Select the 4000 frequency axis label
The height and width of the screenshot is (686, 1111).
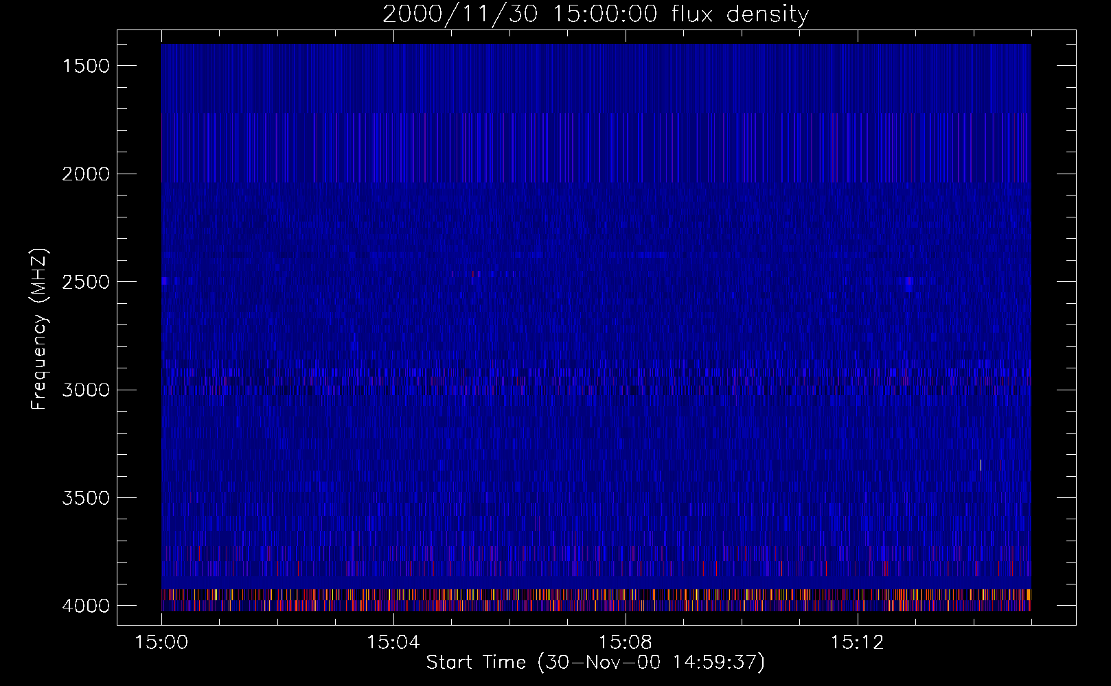pyautogui.click(x=86, y=606)
